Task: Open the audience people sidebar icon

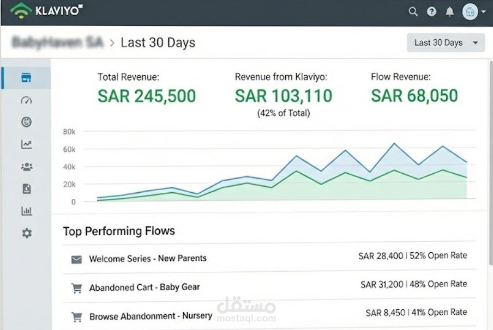Action: (26, 167)
